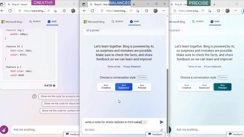Screen dimensions: 244x137
Task: Click Terms of Use in Precise window
Action: 194,67
